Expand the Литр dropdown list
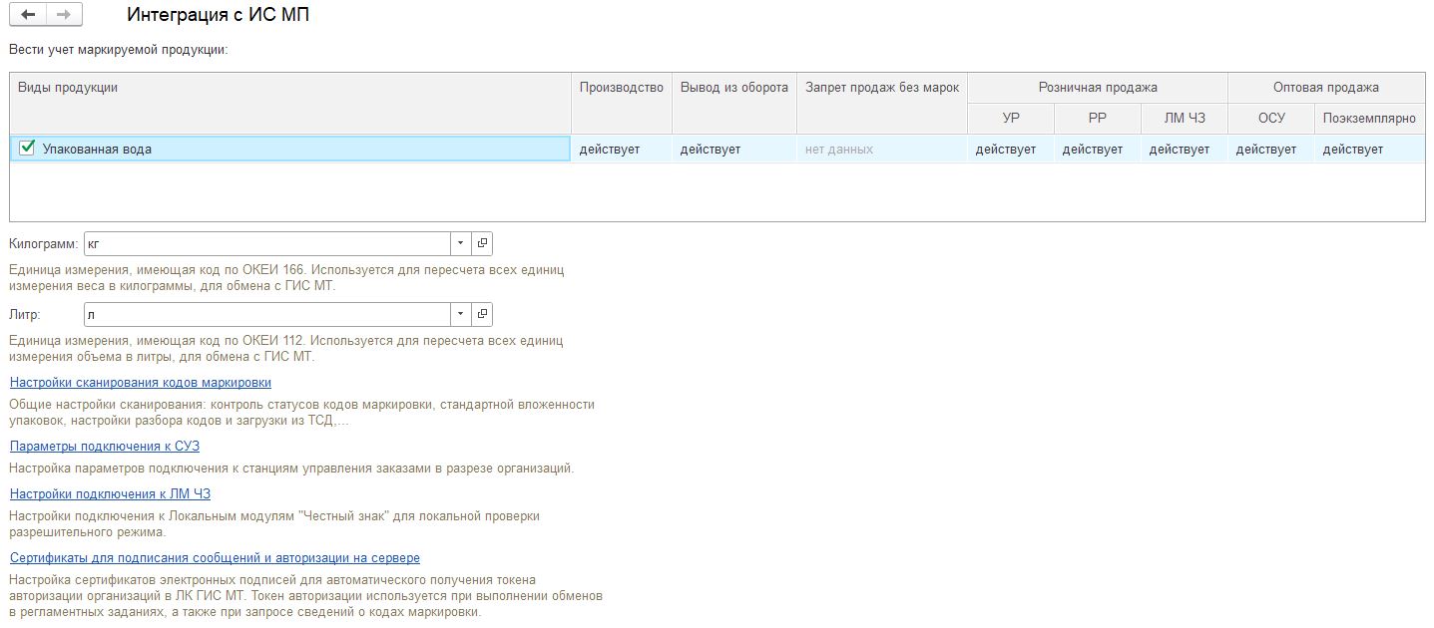Viewport: 1434px width, 628px height. tap(460, 315)
